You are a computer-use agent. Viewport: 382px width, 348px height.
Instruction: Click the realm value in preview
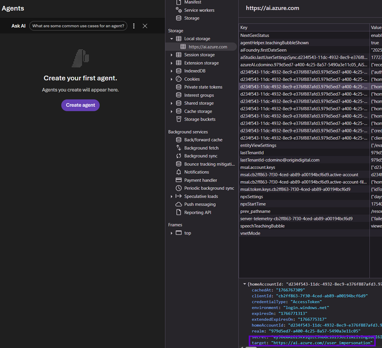[x=314, y=331]
